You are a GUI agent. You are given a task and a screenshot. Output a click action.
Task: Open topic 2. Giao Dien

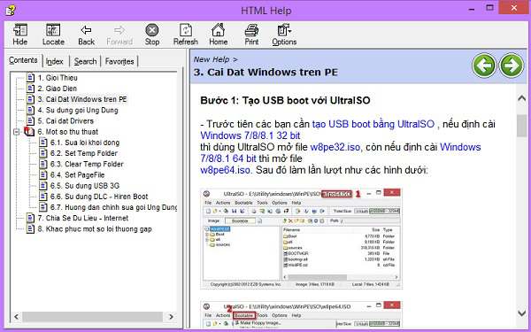[57, 89]
